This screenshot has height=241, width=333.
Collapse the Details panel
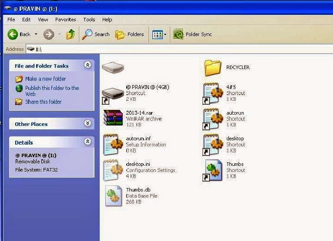(x=87, y=142)
